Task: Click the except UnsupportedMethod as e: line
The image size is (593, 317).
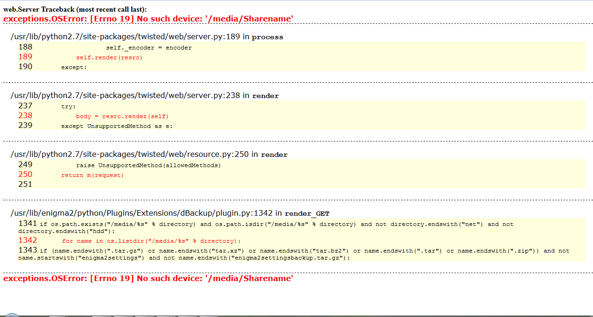Action: [x=117, y=126]
